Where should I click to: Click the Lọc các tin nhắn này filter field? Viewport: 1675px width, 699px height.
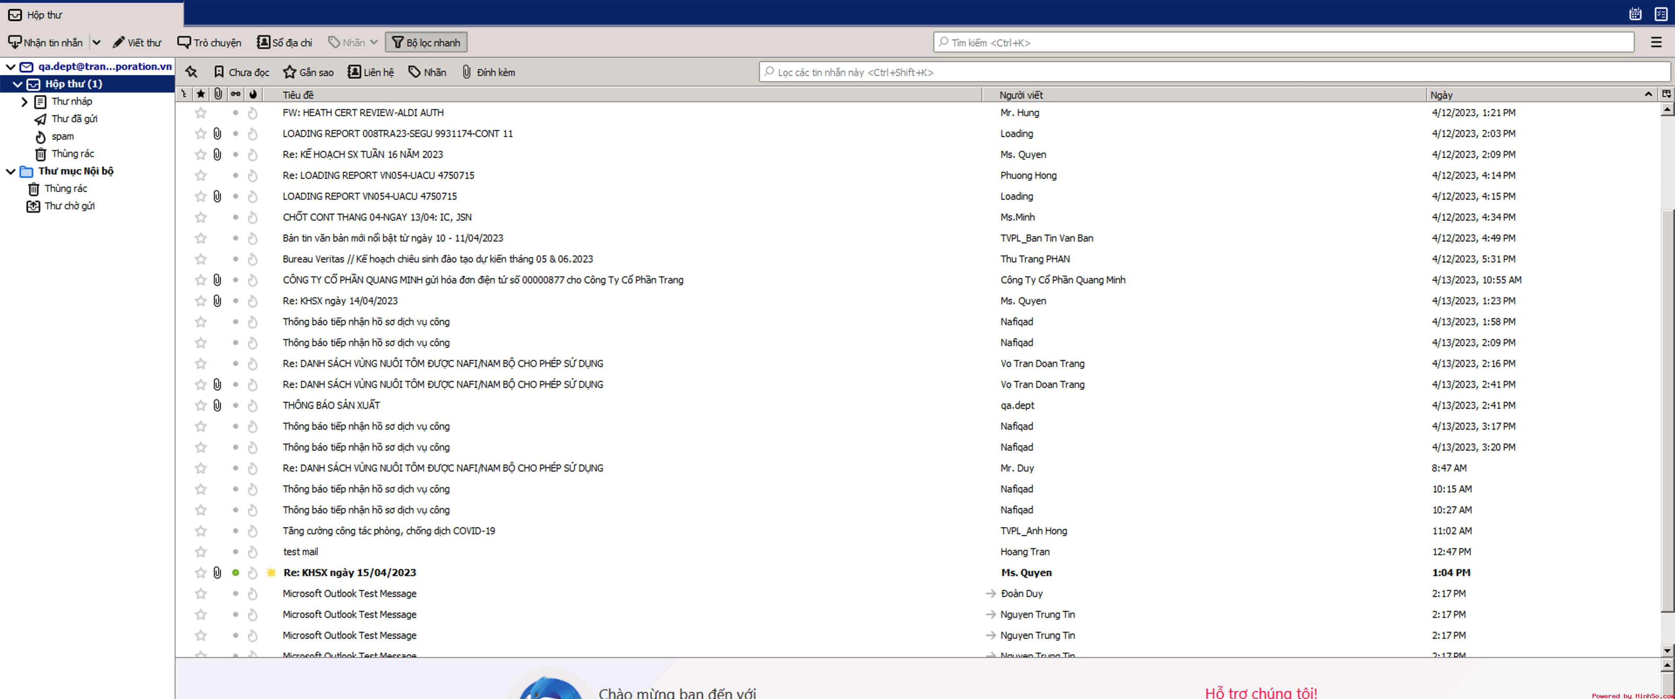point(1214,72)
